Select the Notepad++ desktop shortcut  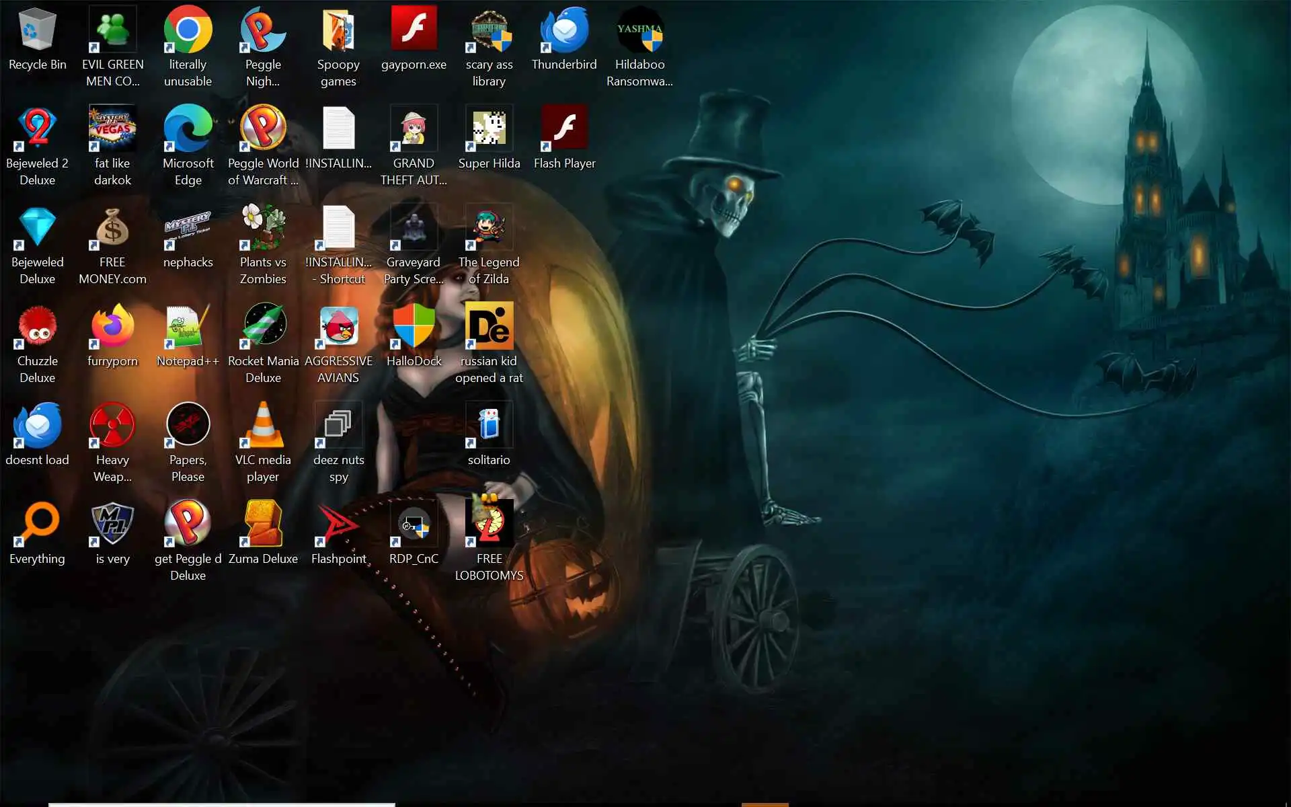pos(188,327)
